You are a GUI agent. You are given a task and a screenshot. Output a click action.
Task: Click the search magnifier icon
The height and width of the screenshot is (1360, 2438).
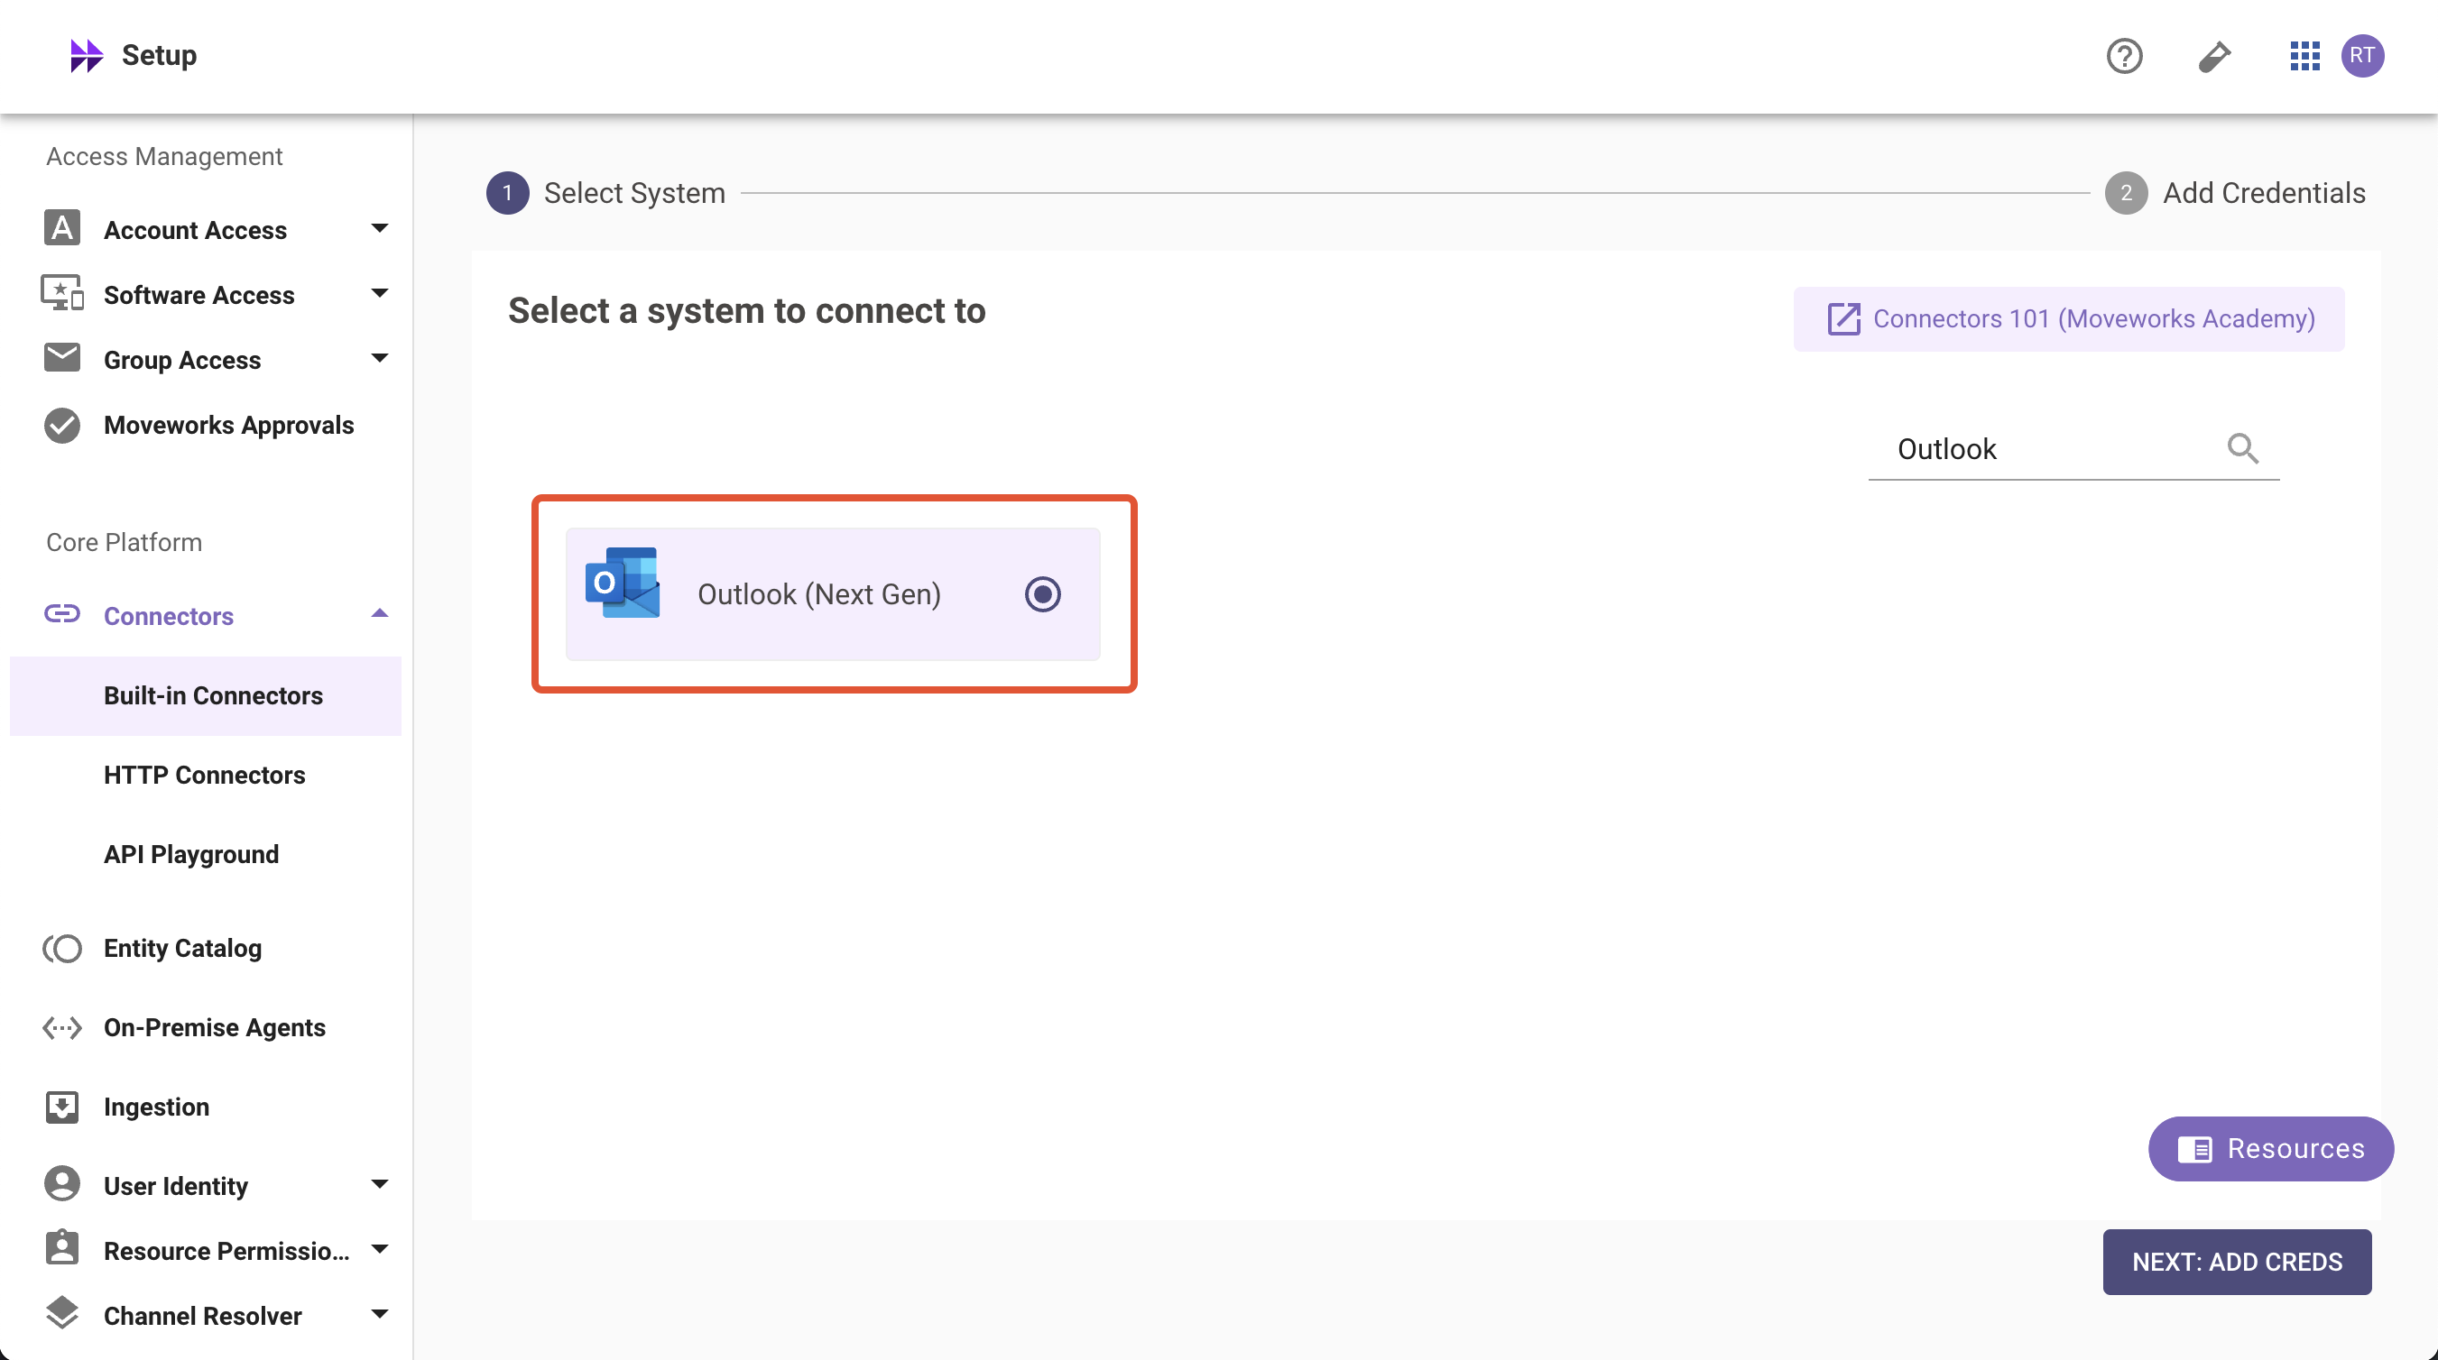2242,448
